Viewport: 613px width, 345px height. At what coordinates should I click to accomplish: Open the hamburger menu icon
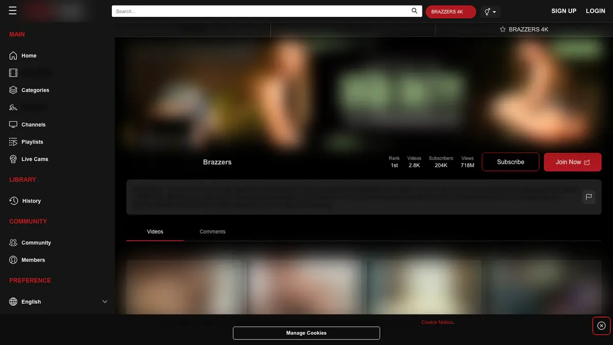click(13, 11)
